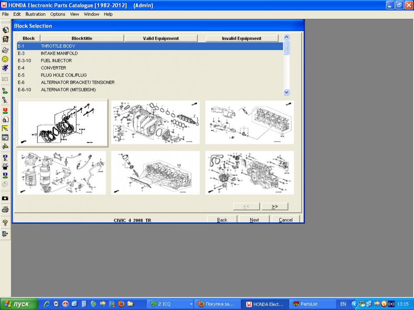Click the tilted notepad icon in left toolbar
The width and height of the screenshot is (414, 310).
tap(5, 50)
